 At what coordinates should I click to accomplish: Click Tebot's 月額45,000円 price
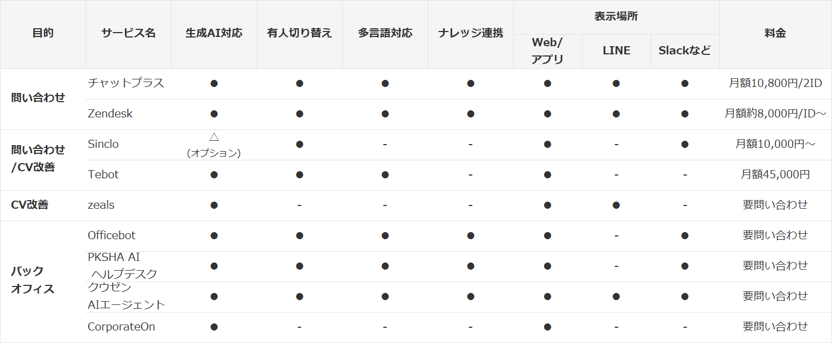775,175
